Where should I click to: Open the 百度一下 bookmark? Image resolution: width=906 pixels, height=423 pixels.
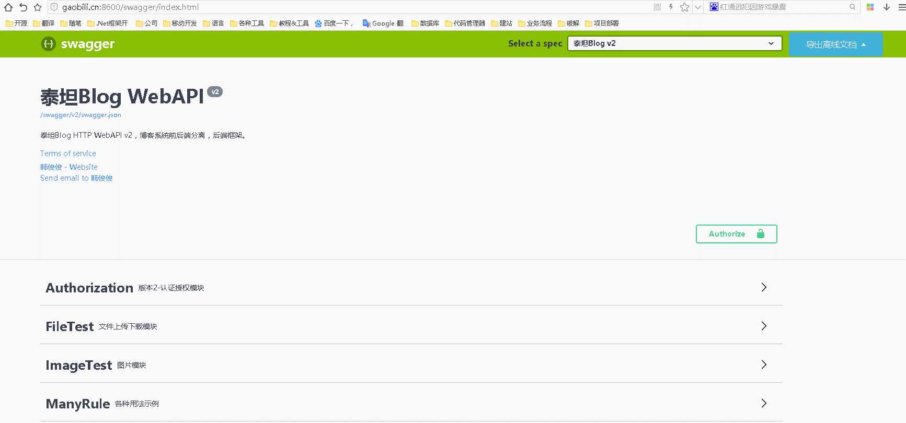[x=334, y=23]
